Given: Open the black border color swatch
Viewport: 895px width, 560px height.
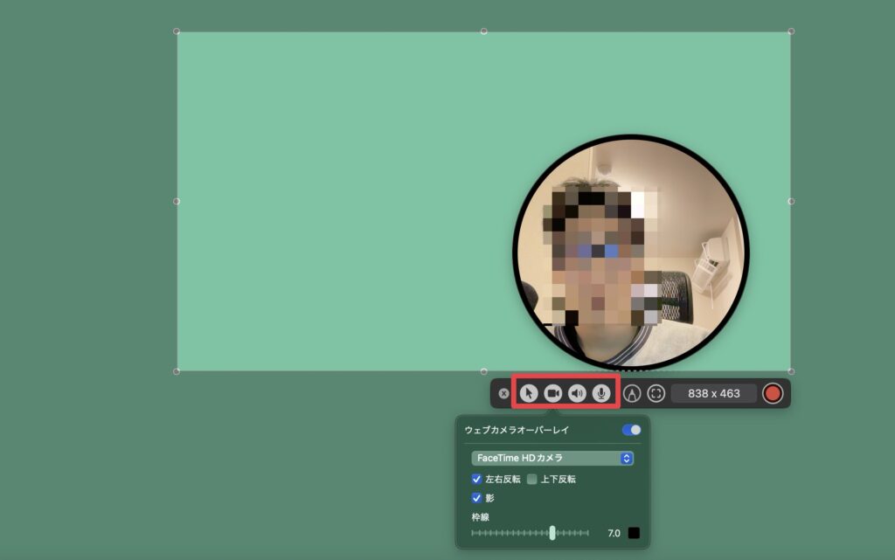Looking at the screenshot, I should (x=634, y=533).
